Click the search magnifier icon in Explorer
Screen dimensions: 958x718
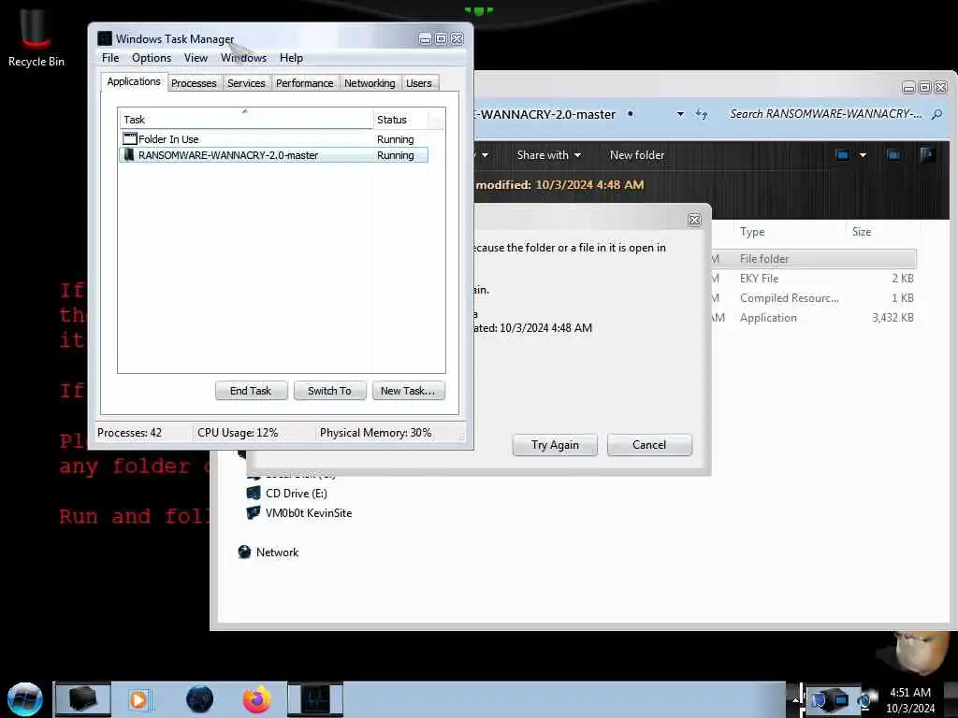[936, 114]
